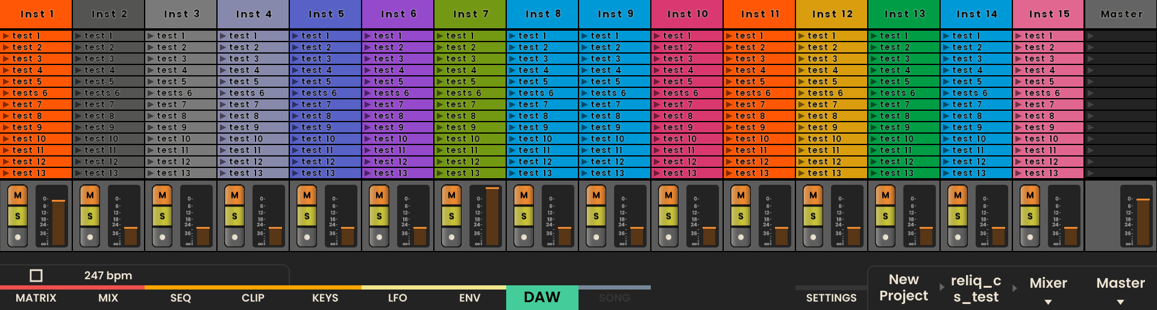Switch to the MATRIX tab
The image size is (1157, 310).
pyautogui.click(x=36, y=298)
